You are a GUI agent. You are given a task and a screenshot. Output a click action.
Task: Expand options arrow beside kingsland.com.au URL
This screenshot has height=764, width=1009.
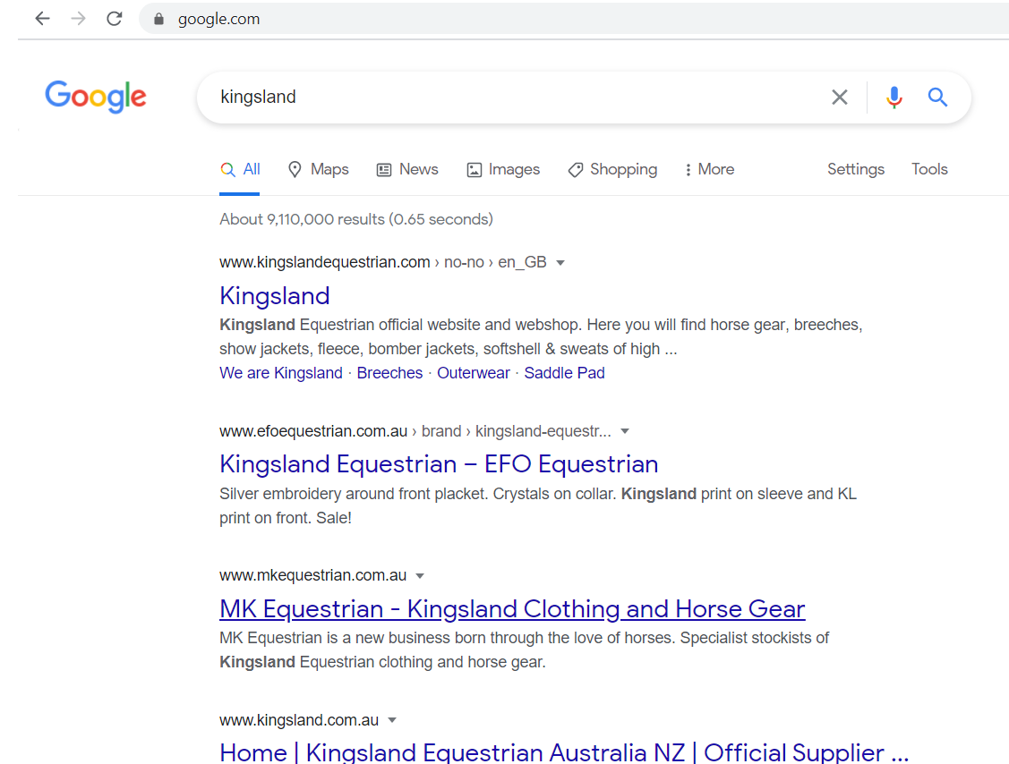[392, 721]
